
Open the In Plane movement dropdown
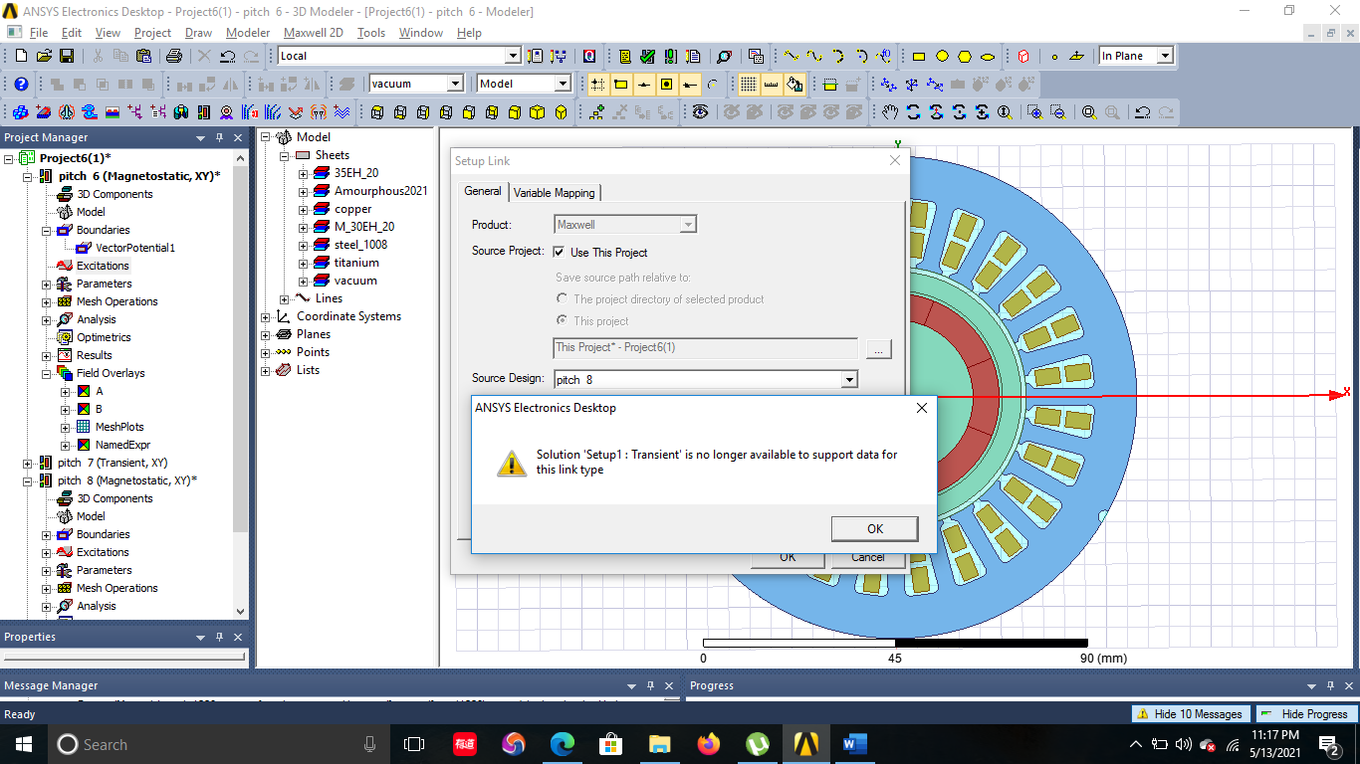tap(1165, 56)
